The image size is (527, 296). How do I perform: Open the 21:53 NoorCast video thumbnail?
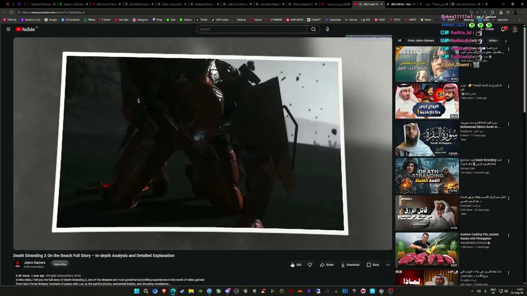427,213
